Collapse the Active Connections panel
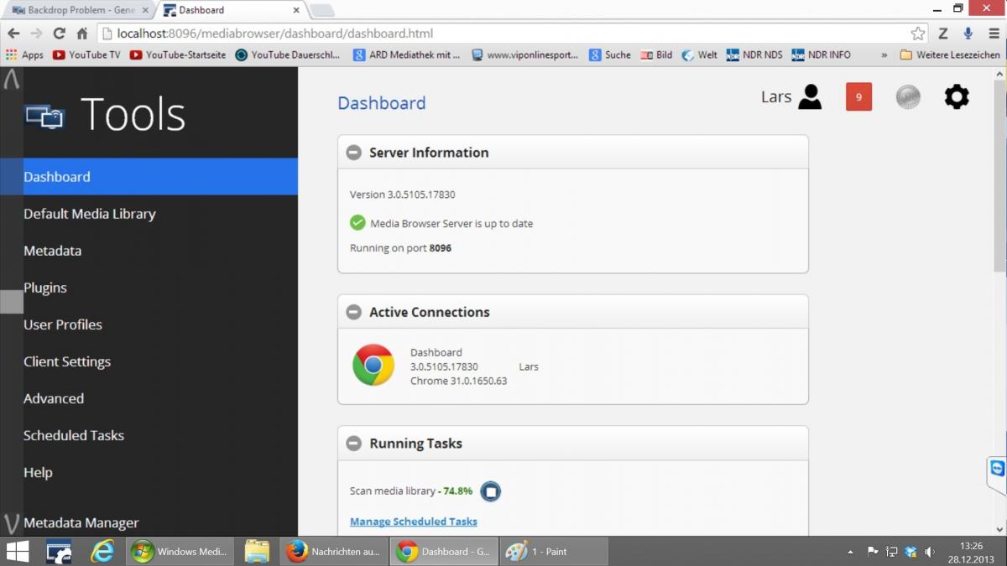Image resolution: width=1007 pixels, height=566 pixels. tap(354, 312)
